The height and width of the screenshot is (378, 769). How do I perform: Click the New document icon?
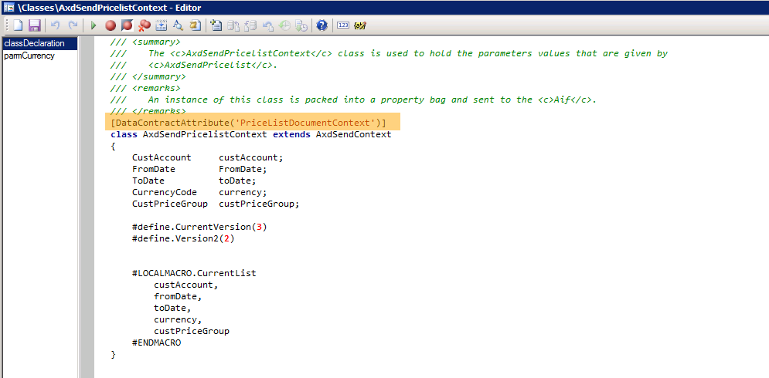17,25
